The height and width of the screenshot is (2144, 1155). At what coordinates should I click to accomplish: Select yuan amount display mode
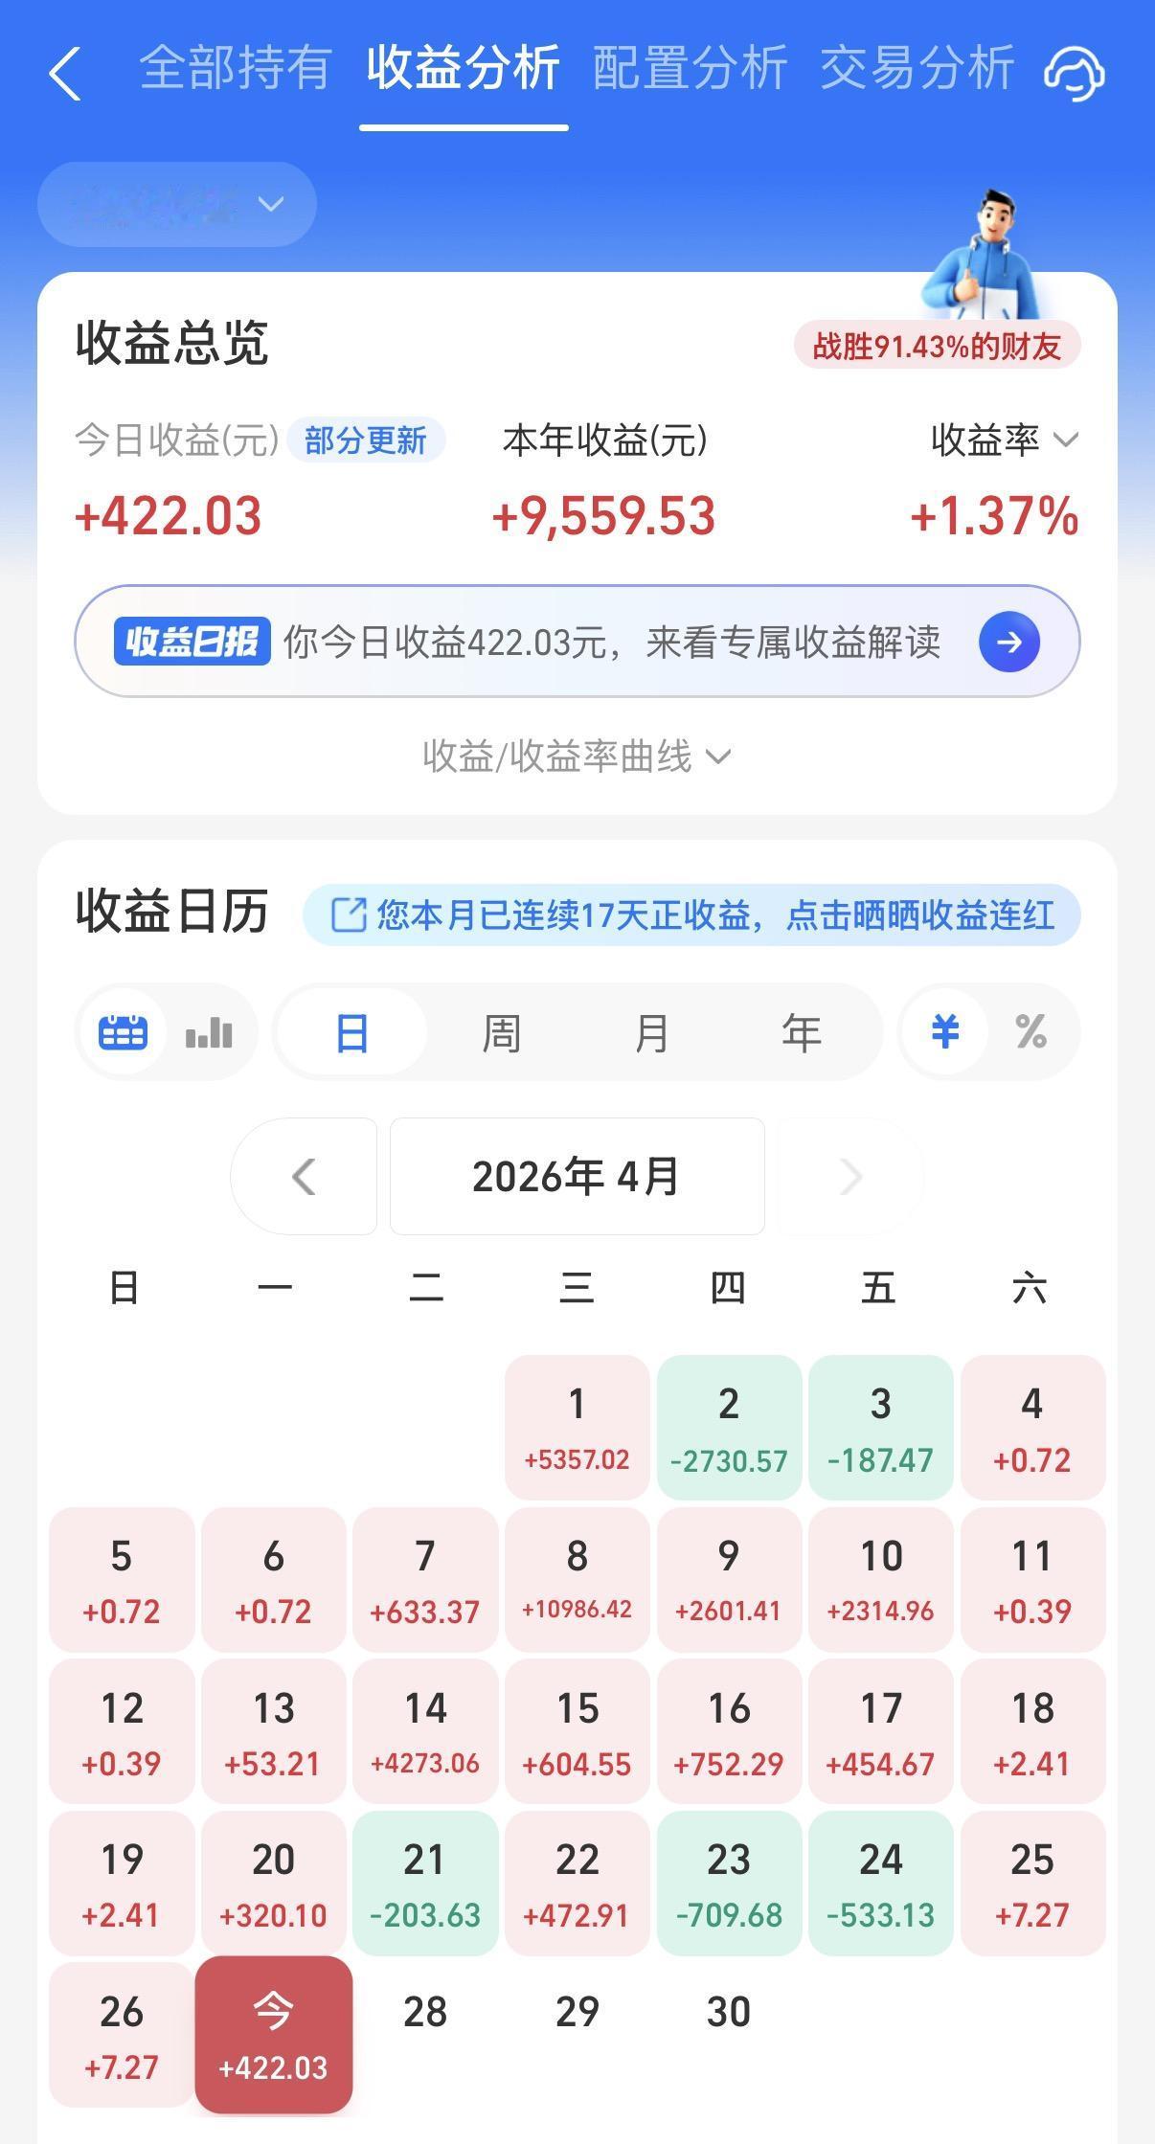(x=944, y=1032)
